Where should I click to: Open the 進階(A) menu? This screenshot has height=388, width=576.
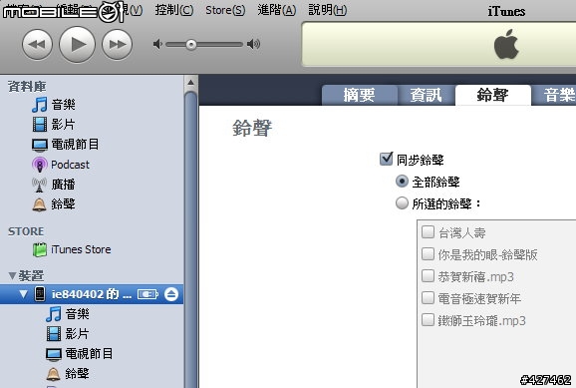tap(277, 10)
